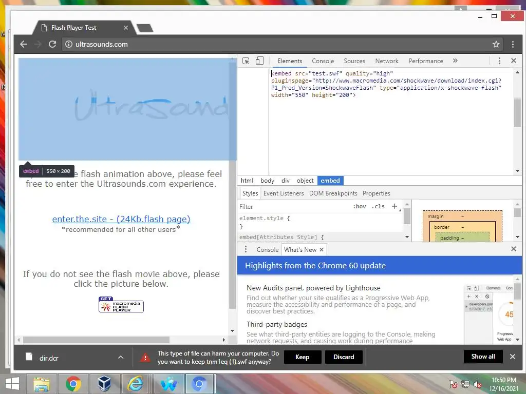Open the DOM Breakpoints pane
The width and height of the screenshot is (526, 394).
pyautogui.click(x=333, y=193)
